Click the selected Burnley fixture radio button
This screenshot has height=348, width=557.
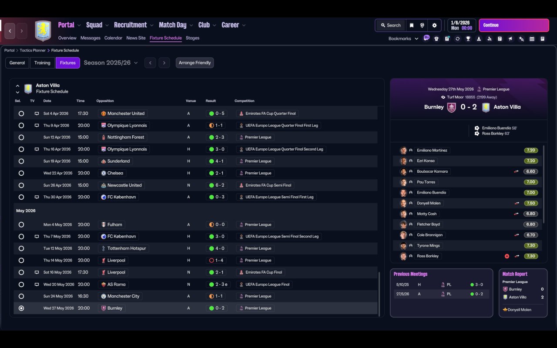(x=21, y=308)
